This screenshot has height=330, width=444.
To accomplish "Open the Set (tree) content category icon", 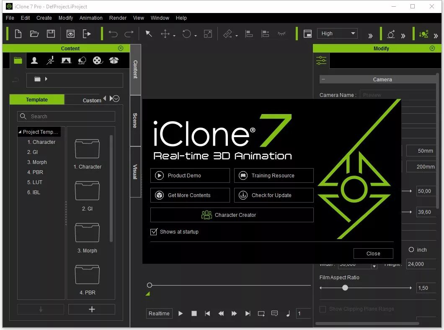I will 82,60.
